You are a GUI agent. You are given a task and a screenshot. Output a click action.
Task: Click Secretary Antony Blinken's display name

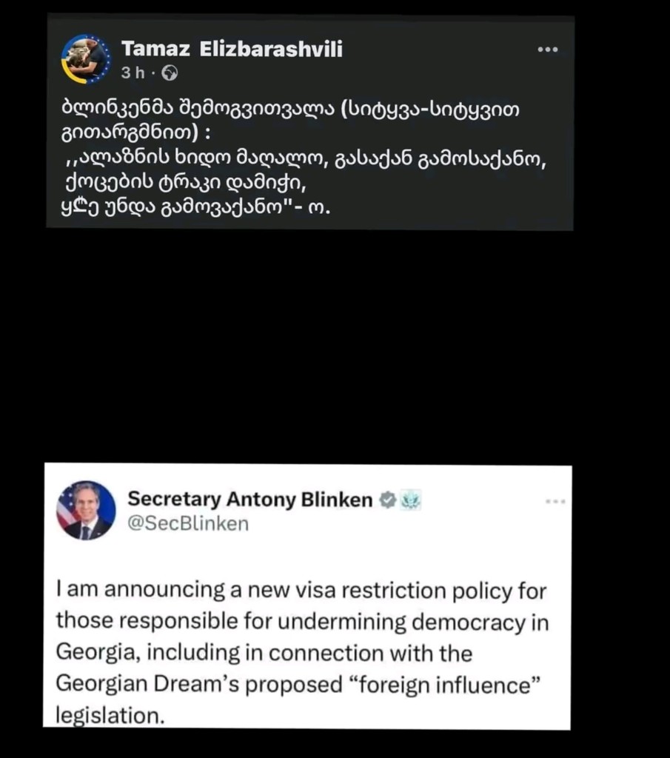click(250, 500)
